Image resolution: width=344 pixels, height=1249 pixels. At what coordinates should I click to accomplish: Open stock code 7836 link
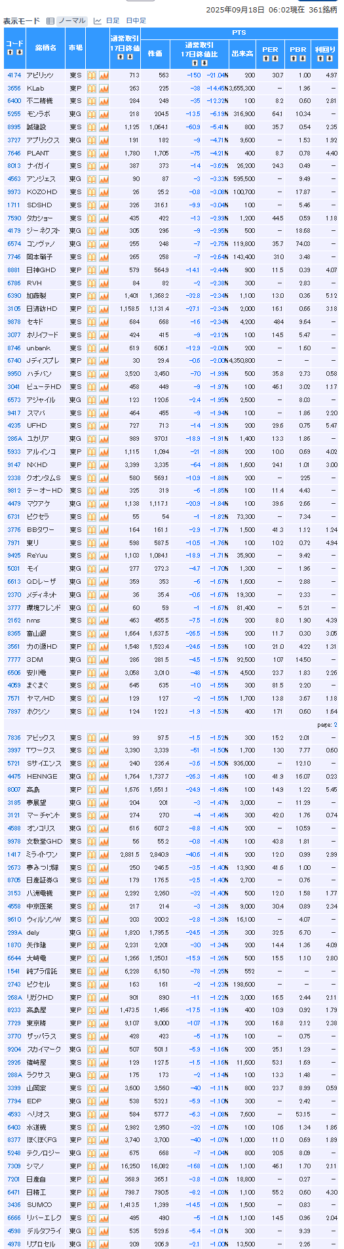click(x=14, y=738)
